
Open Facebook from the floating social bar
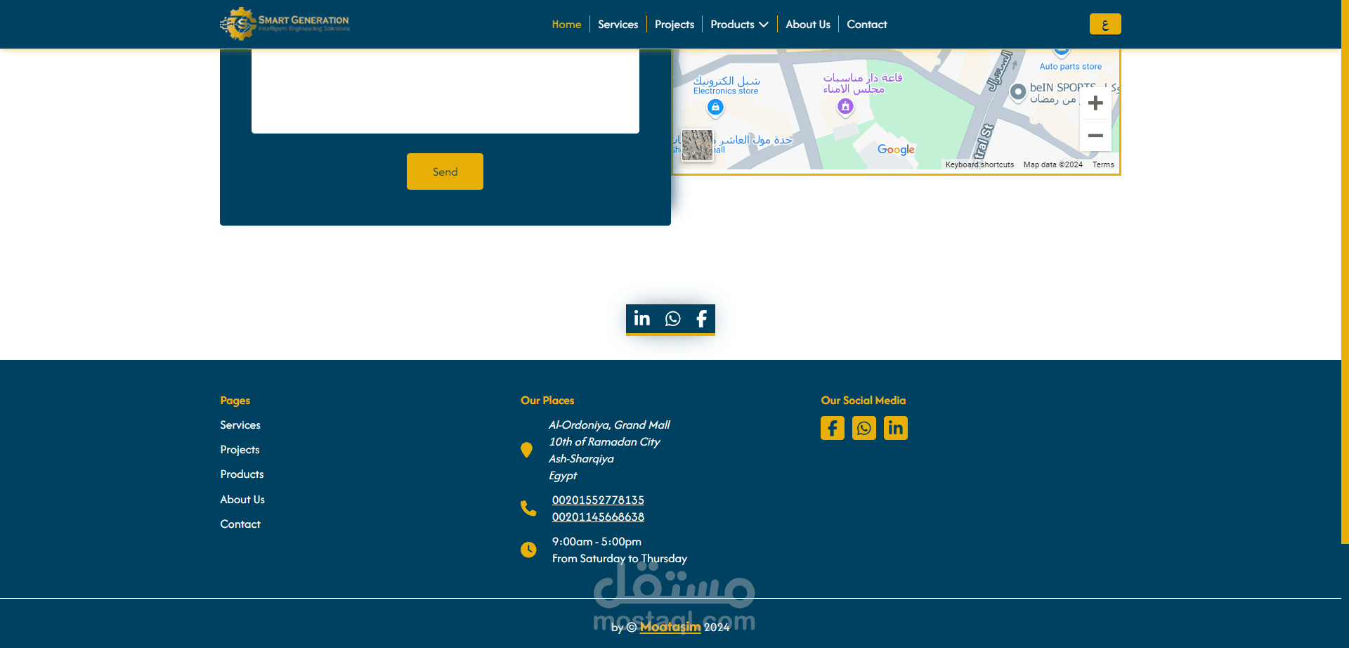pos(701,318)
